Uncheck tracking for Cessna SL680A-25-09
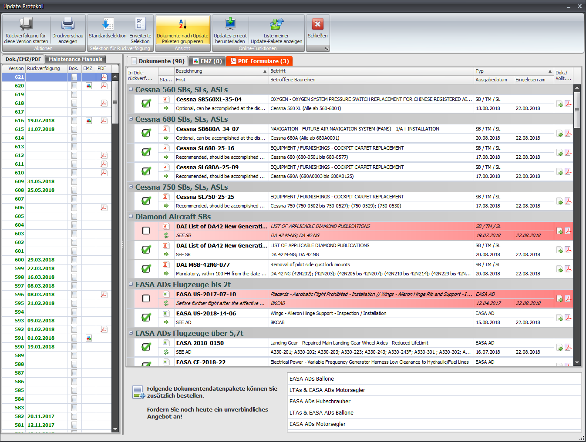 tap(146, 171)
